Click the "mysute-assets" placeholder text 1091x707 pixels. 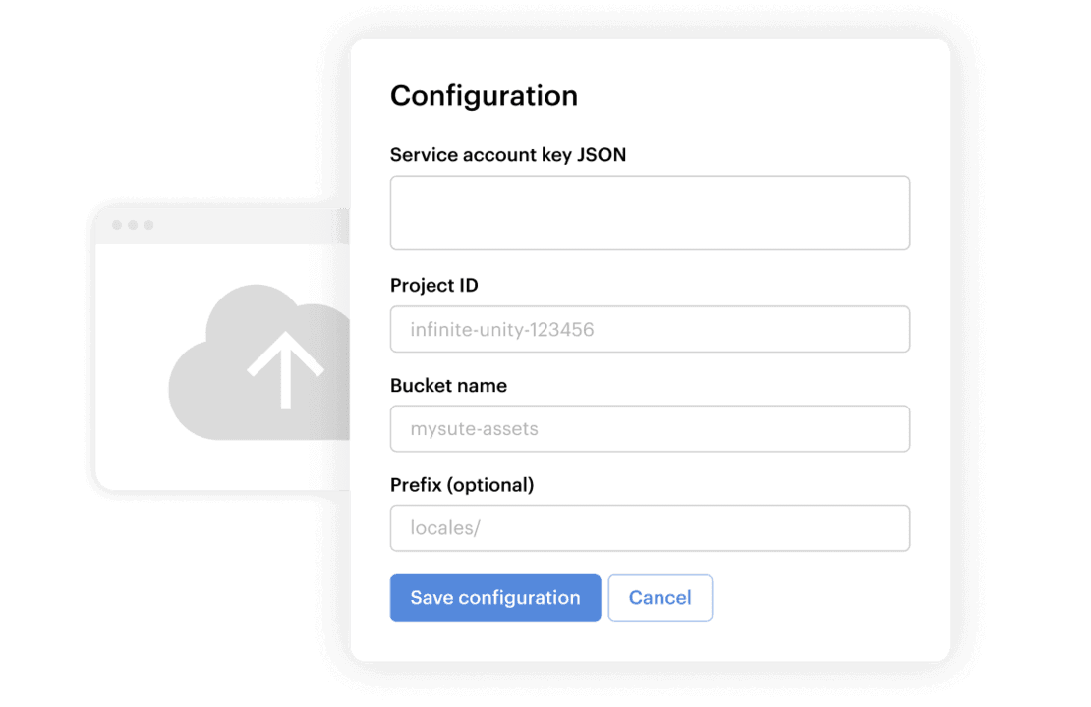(474, 429)
